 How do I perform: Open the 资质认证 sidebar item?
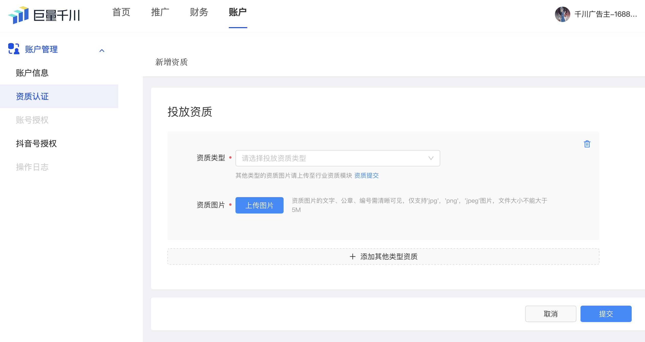32,97
